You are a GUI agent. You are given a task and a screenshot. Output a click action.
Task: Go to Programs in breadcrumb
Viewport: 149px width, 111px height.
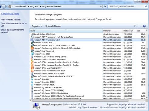34,7
